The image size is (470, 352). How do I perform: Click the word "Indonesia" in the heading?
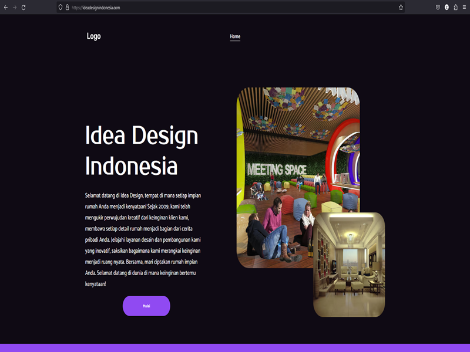tap(131, 166)
